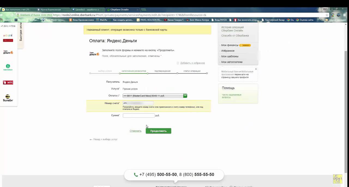Expand Мои финансы section
349x187 pixels.
pos(230,45)
